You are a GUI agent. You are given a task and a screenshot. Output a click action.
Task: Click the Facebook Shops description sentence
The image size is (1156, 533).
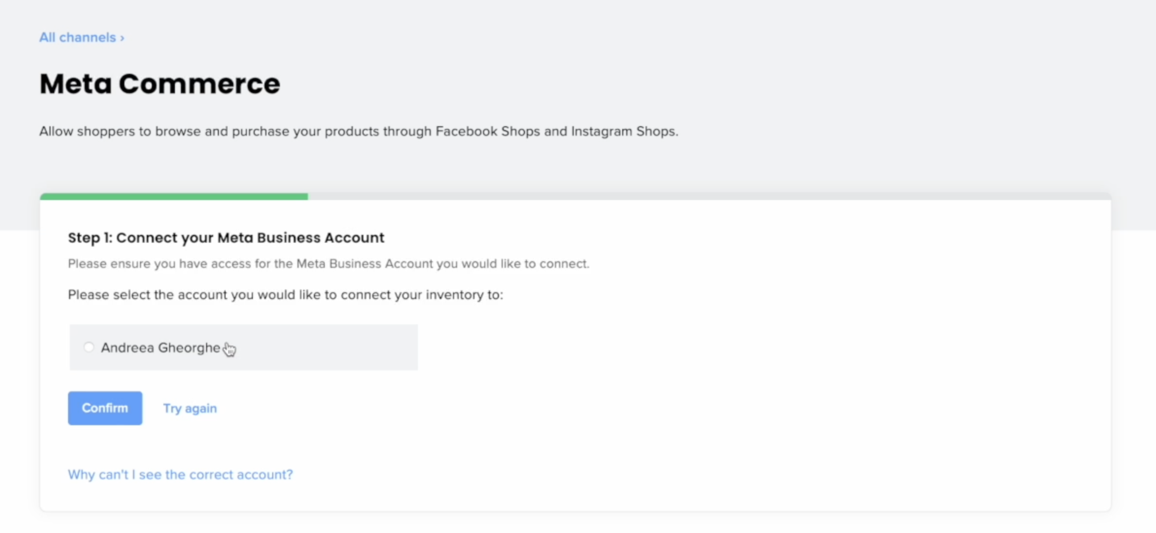[358, 132]
